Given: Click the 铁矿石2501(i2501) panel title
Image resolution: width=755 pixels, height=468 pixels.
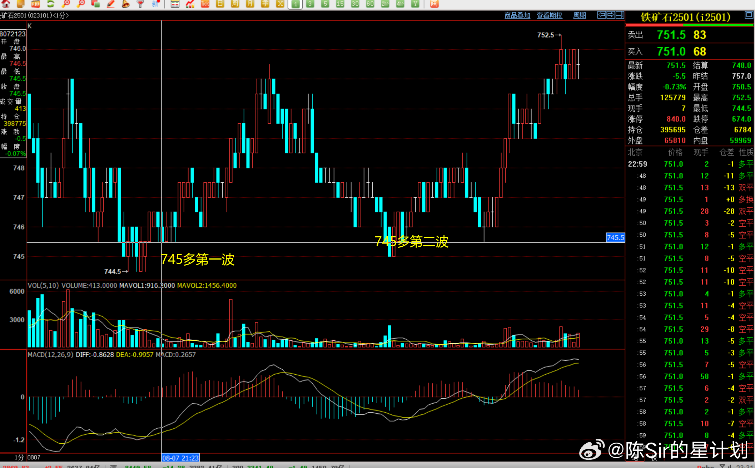Looking at the screenshot, I should [x=685, y=17].
